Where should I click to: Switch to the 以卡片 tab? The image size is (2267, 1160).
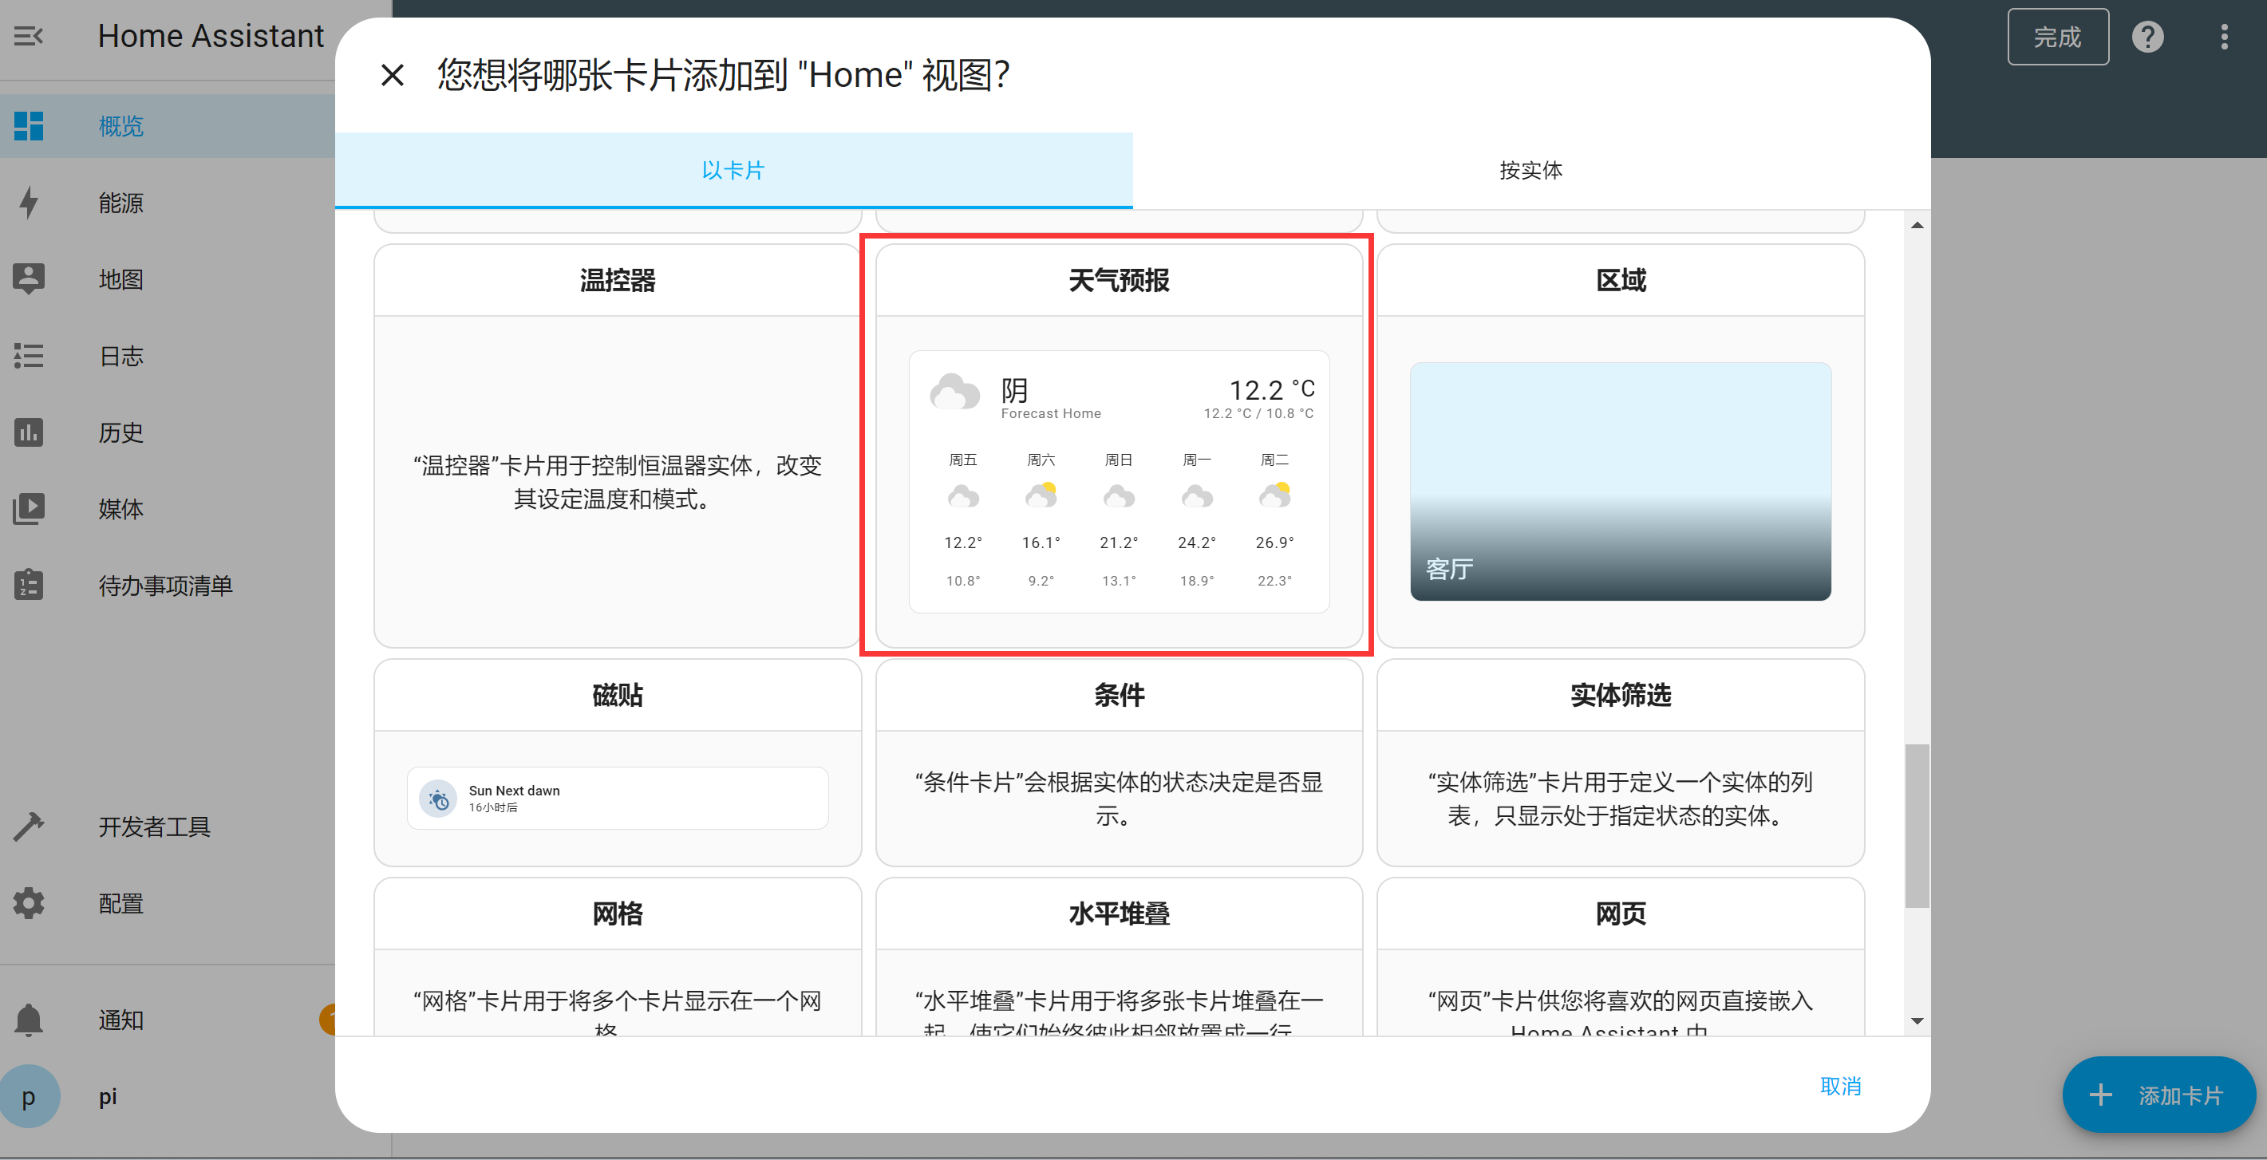733,170
